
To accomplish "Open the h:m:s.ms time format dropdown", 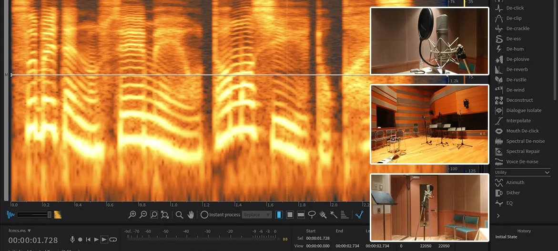I will [x=20, y=230].
